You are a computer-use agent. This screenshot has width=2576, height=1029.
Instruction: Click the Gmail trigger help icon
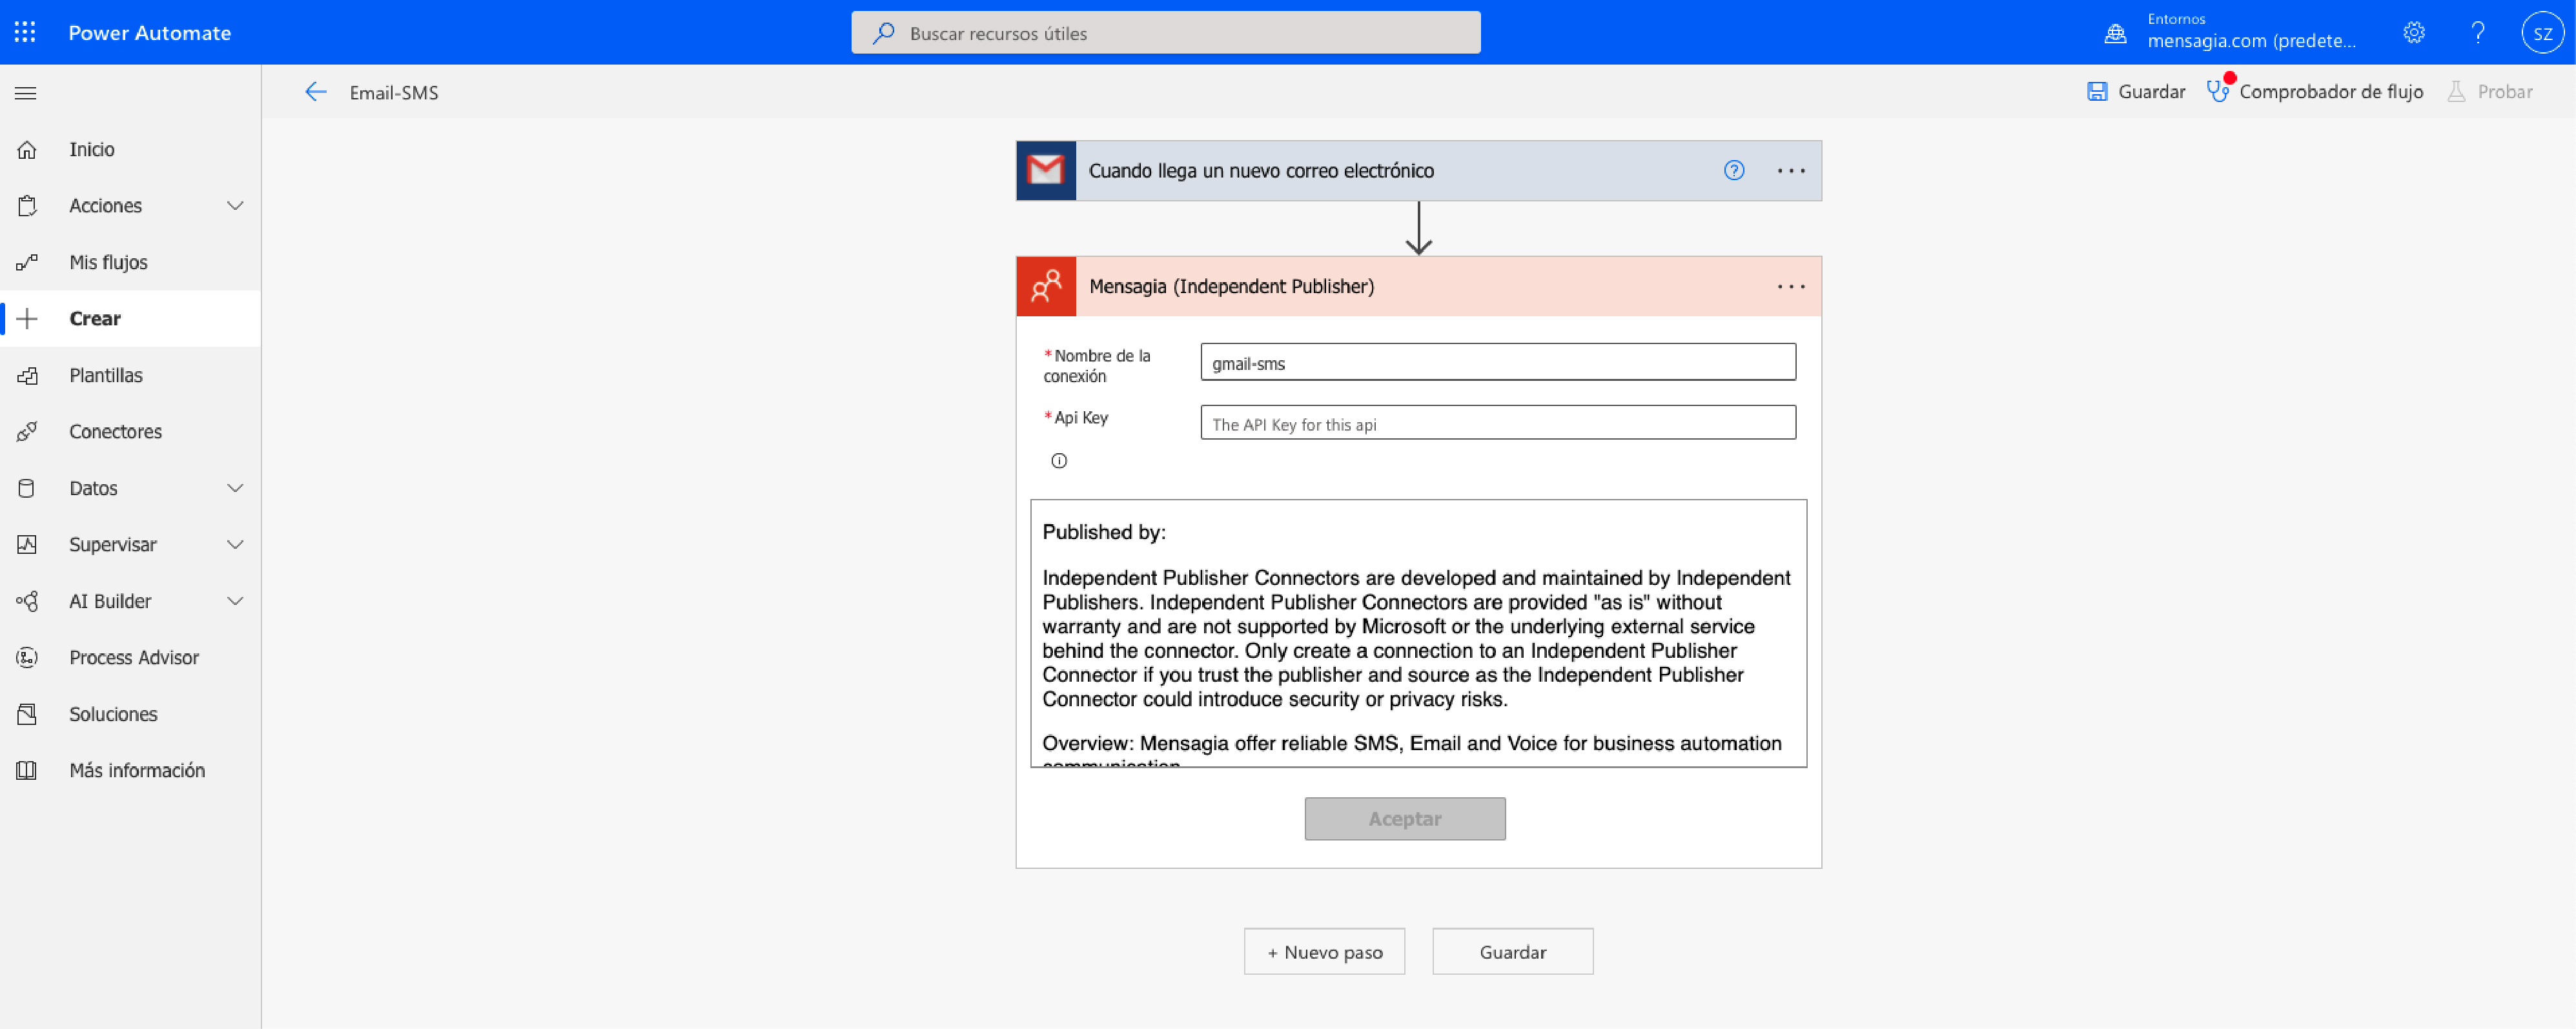[1734, 170]
